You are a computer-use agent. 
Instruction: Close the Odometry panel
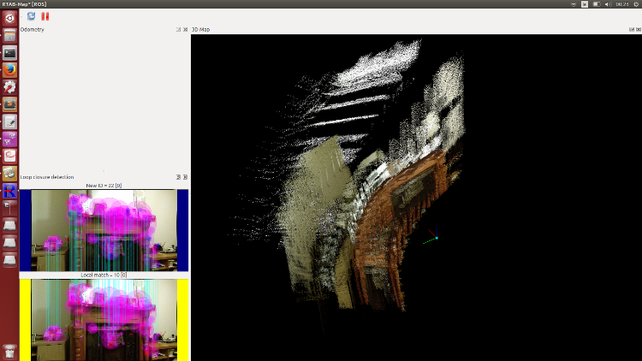pyautogui.click(x=186, y=30)
